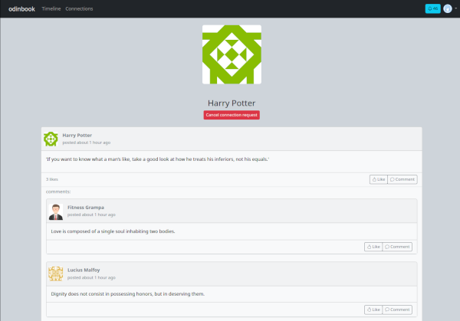
Task: Expand the user account dropdown caret
Action: (455, 8)
